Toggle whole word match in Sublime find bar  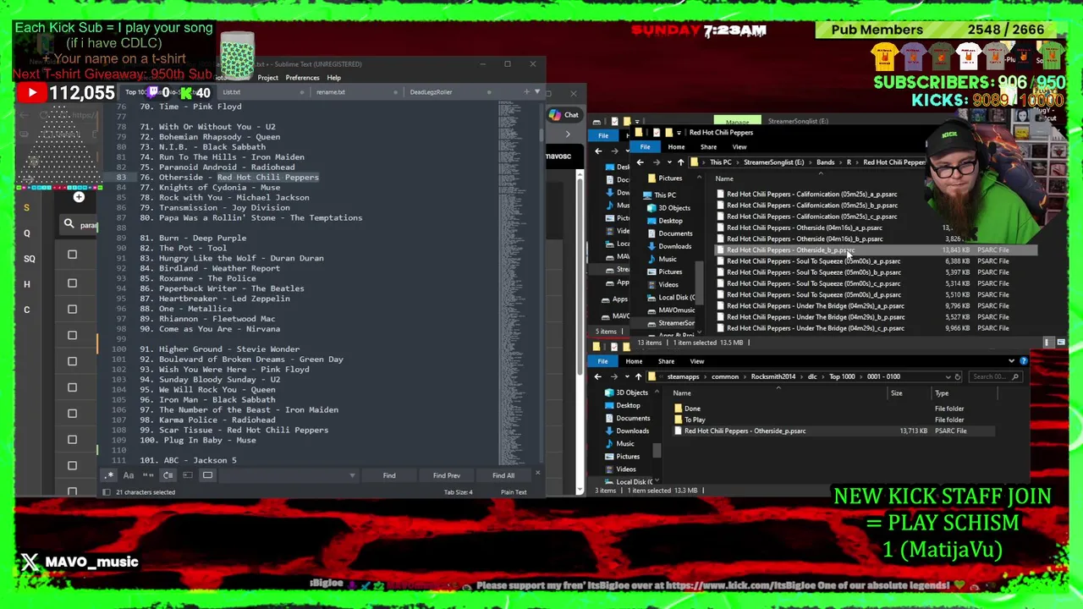148,475
